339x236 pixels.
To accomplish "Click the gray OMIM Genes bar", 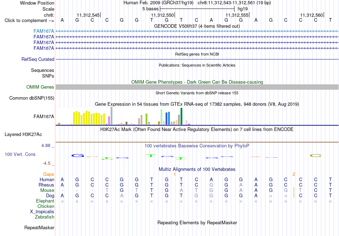I will tap(197, 87).
